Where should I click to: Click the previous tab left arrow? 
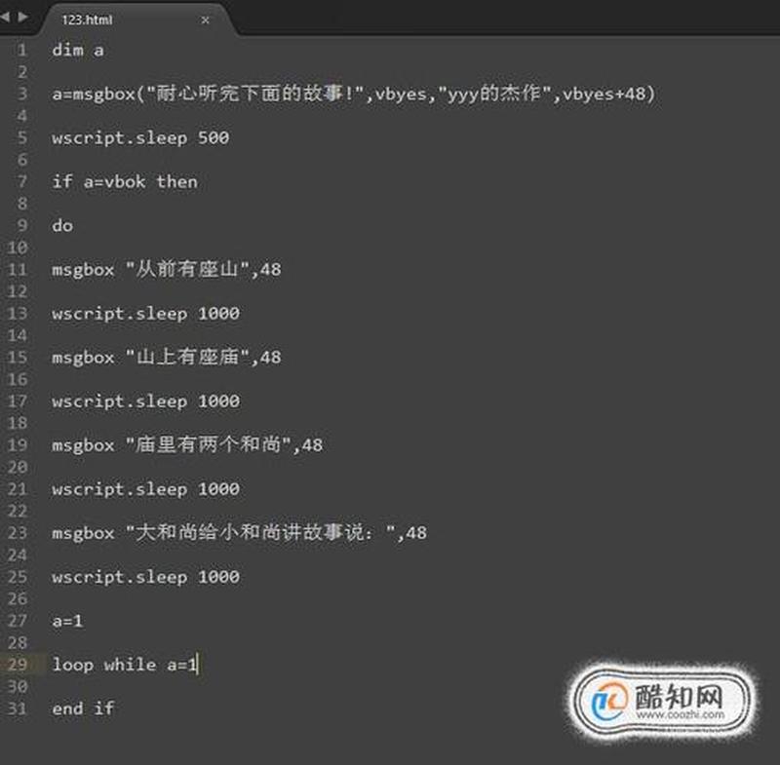coord(5,18)
